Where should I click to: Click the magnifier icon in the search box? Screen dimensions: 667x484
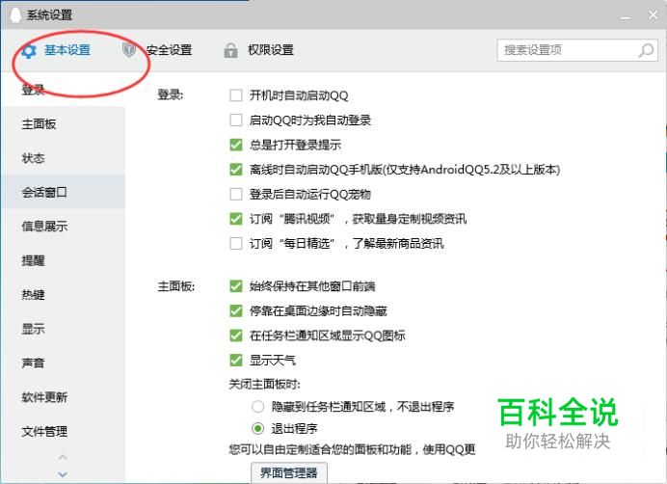(x=646, y=50)
